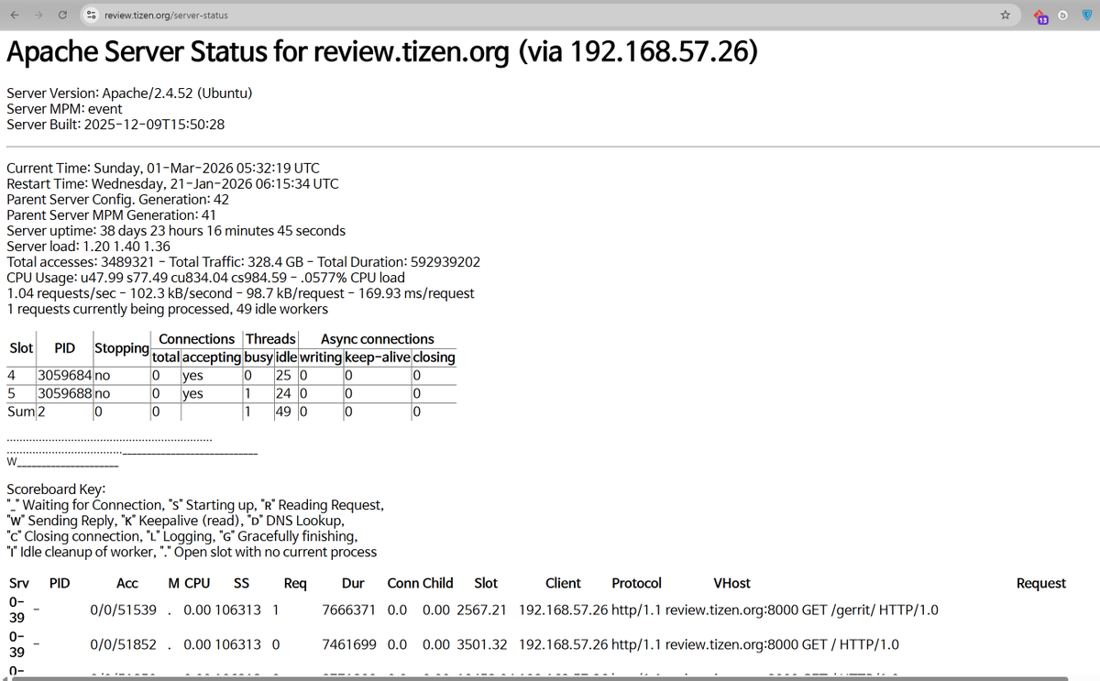This screenshot has width=1100, height=681.
Task: Click the Acc column header
Action: pos(127,583)
